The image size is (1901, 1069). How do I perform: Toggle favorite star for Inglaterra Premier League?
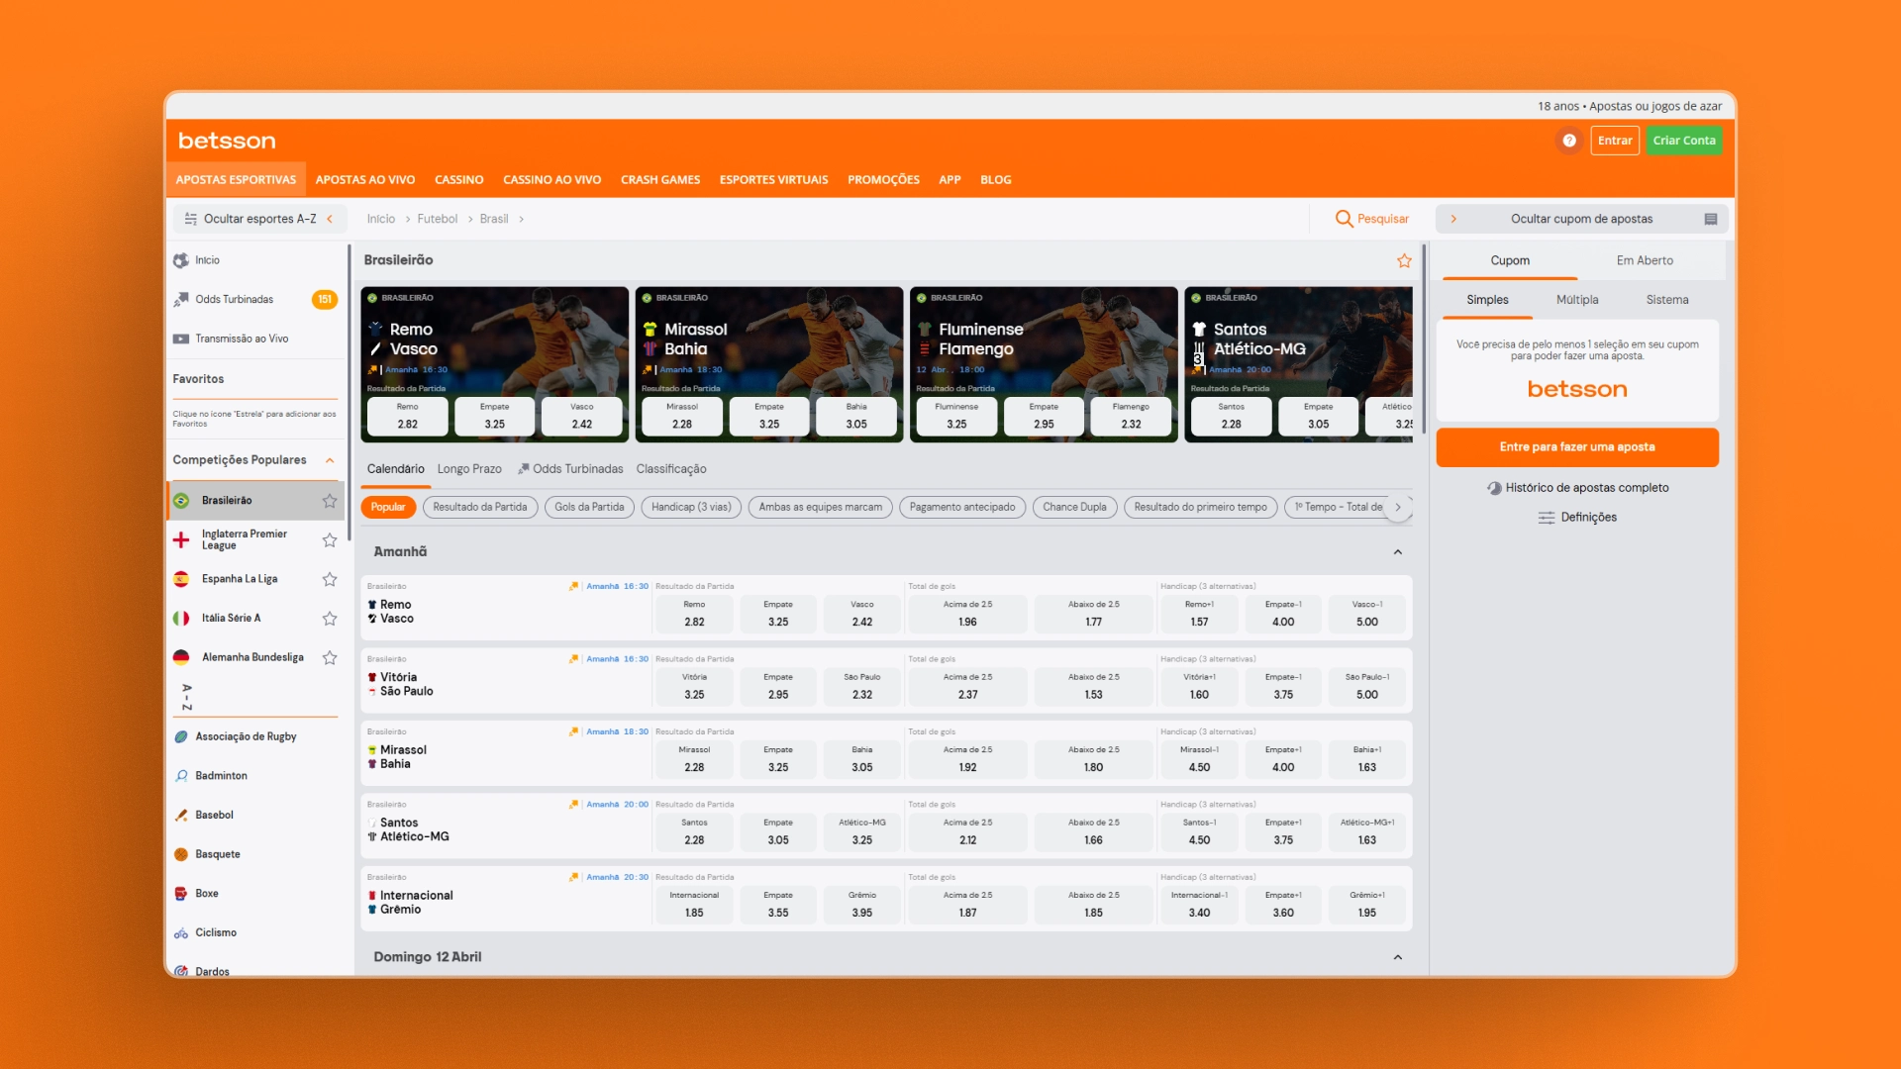pos(330,540)
